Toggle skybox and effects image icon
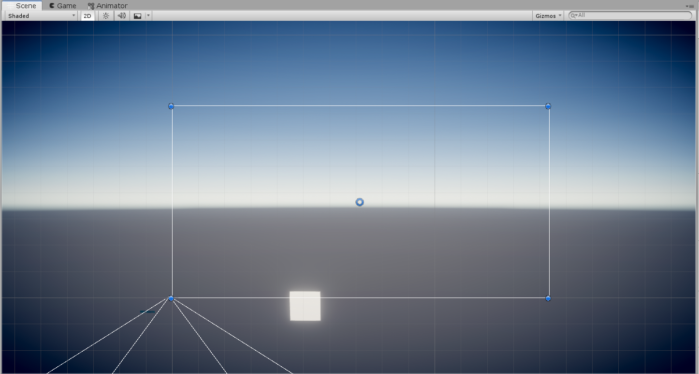The image size is (699, 374). [138, 15]
